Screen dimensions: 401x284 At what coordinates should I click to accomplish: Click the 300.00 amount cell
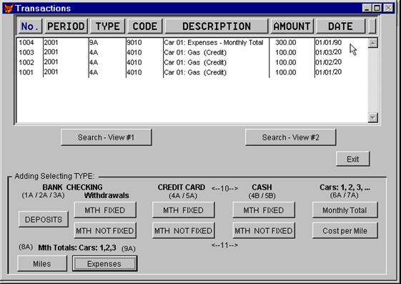tap(286, 42)
